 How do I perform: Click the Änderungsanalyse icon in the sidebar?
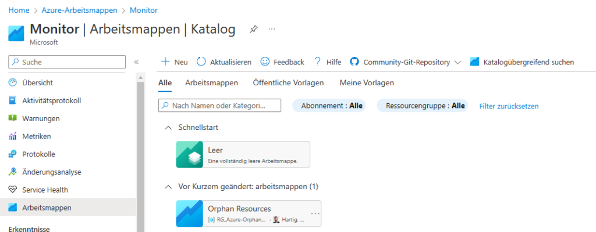pyautogui.click(x=13, y=172)
